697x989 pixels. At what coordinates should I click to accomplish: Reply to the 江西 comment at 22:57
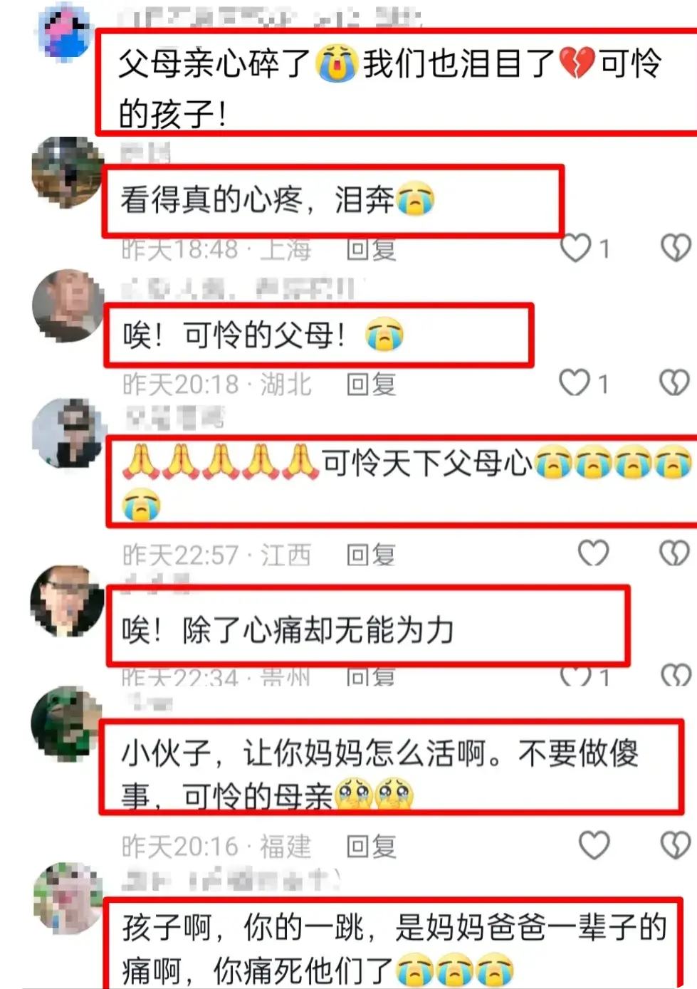coord(371,555)
